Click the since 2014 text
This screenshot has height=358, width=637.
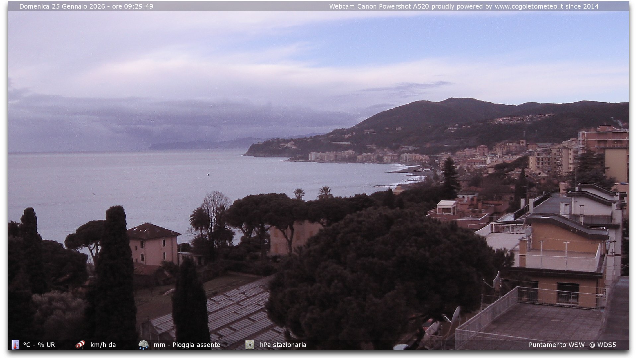pyautogui.click(x=582, y=6)
